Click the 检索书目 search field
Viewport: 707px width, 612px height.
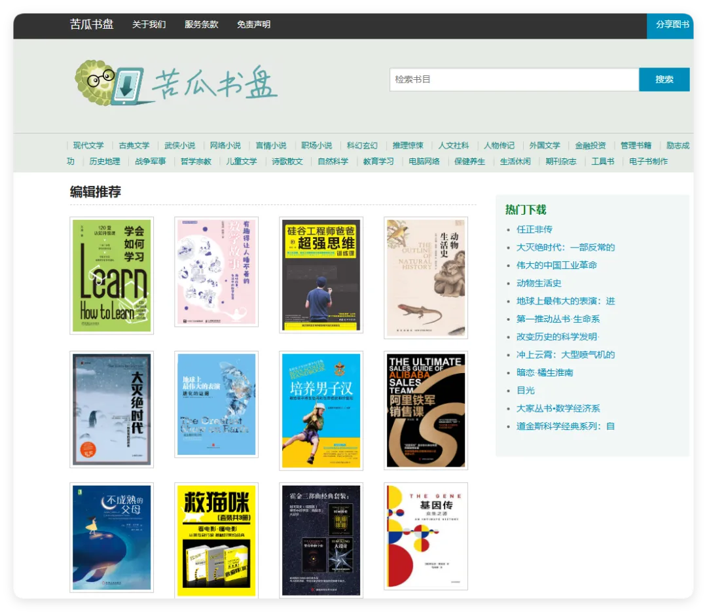(x=515, y=79)
